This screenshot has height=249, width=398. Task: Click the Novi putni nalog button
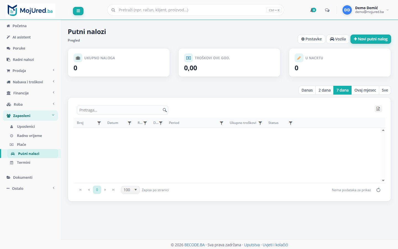[371, 39]
